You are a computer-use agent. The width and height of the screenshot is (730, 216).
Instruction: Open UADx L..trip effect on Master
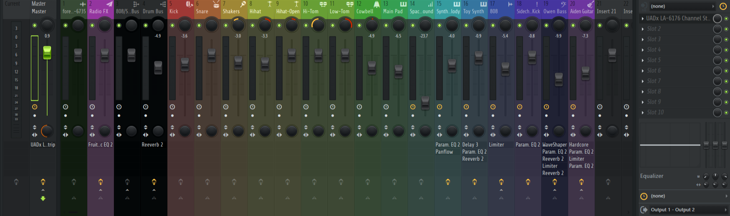click(43, 145)
